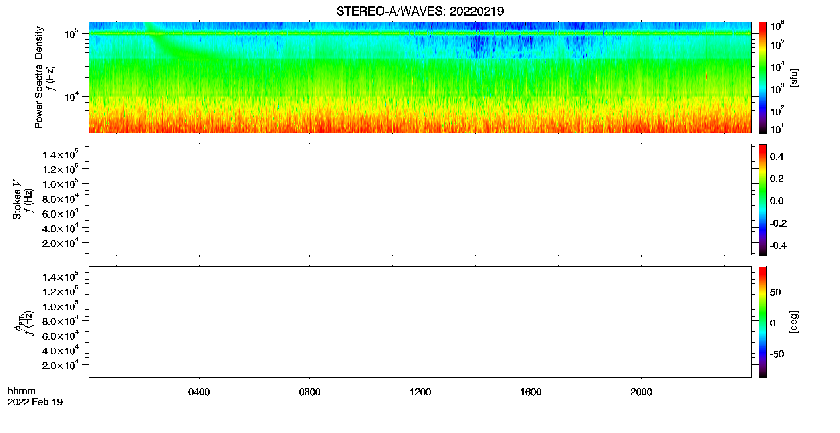Click the 8.0×10⁴ tick in phi RTN panel

click(x=61, y=321)
